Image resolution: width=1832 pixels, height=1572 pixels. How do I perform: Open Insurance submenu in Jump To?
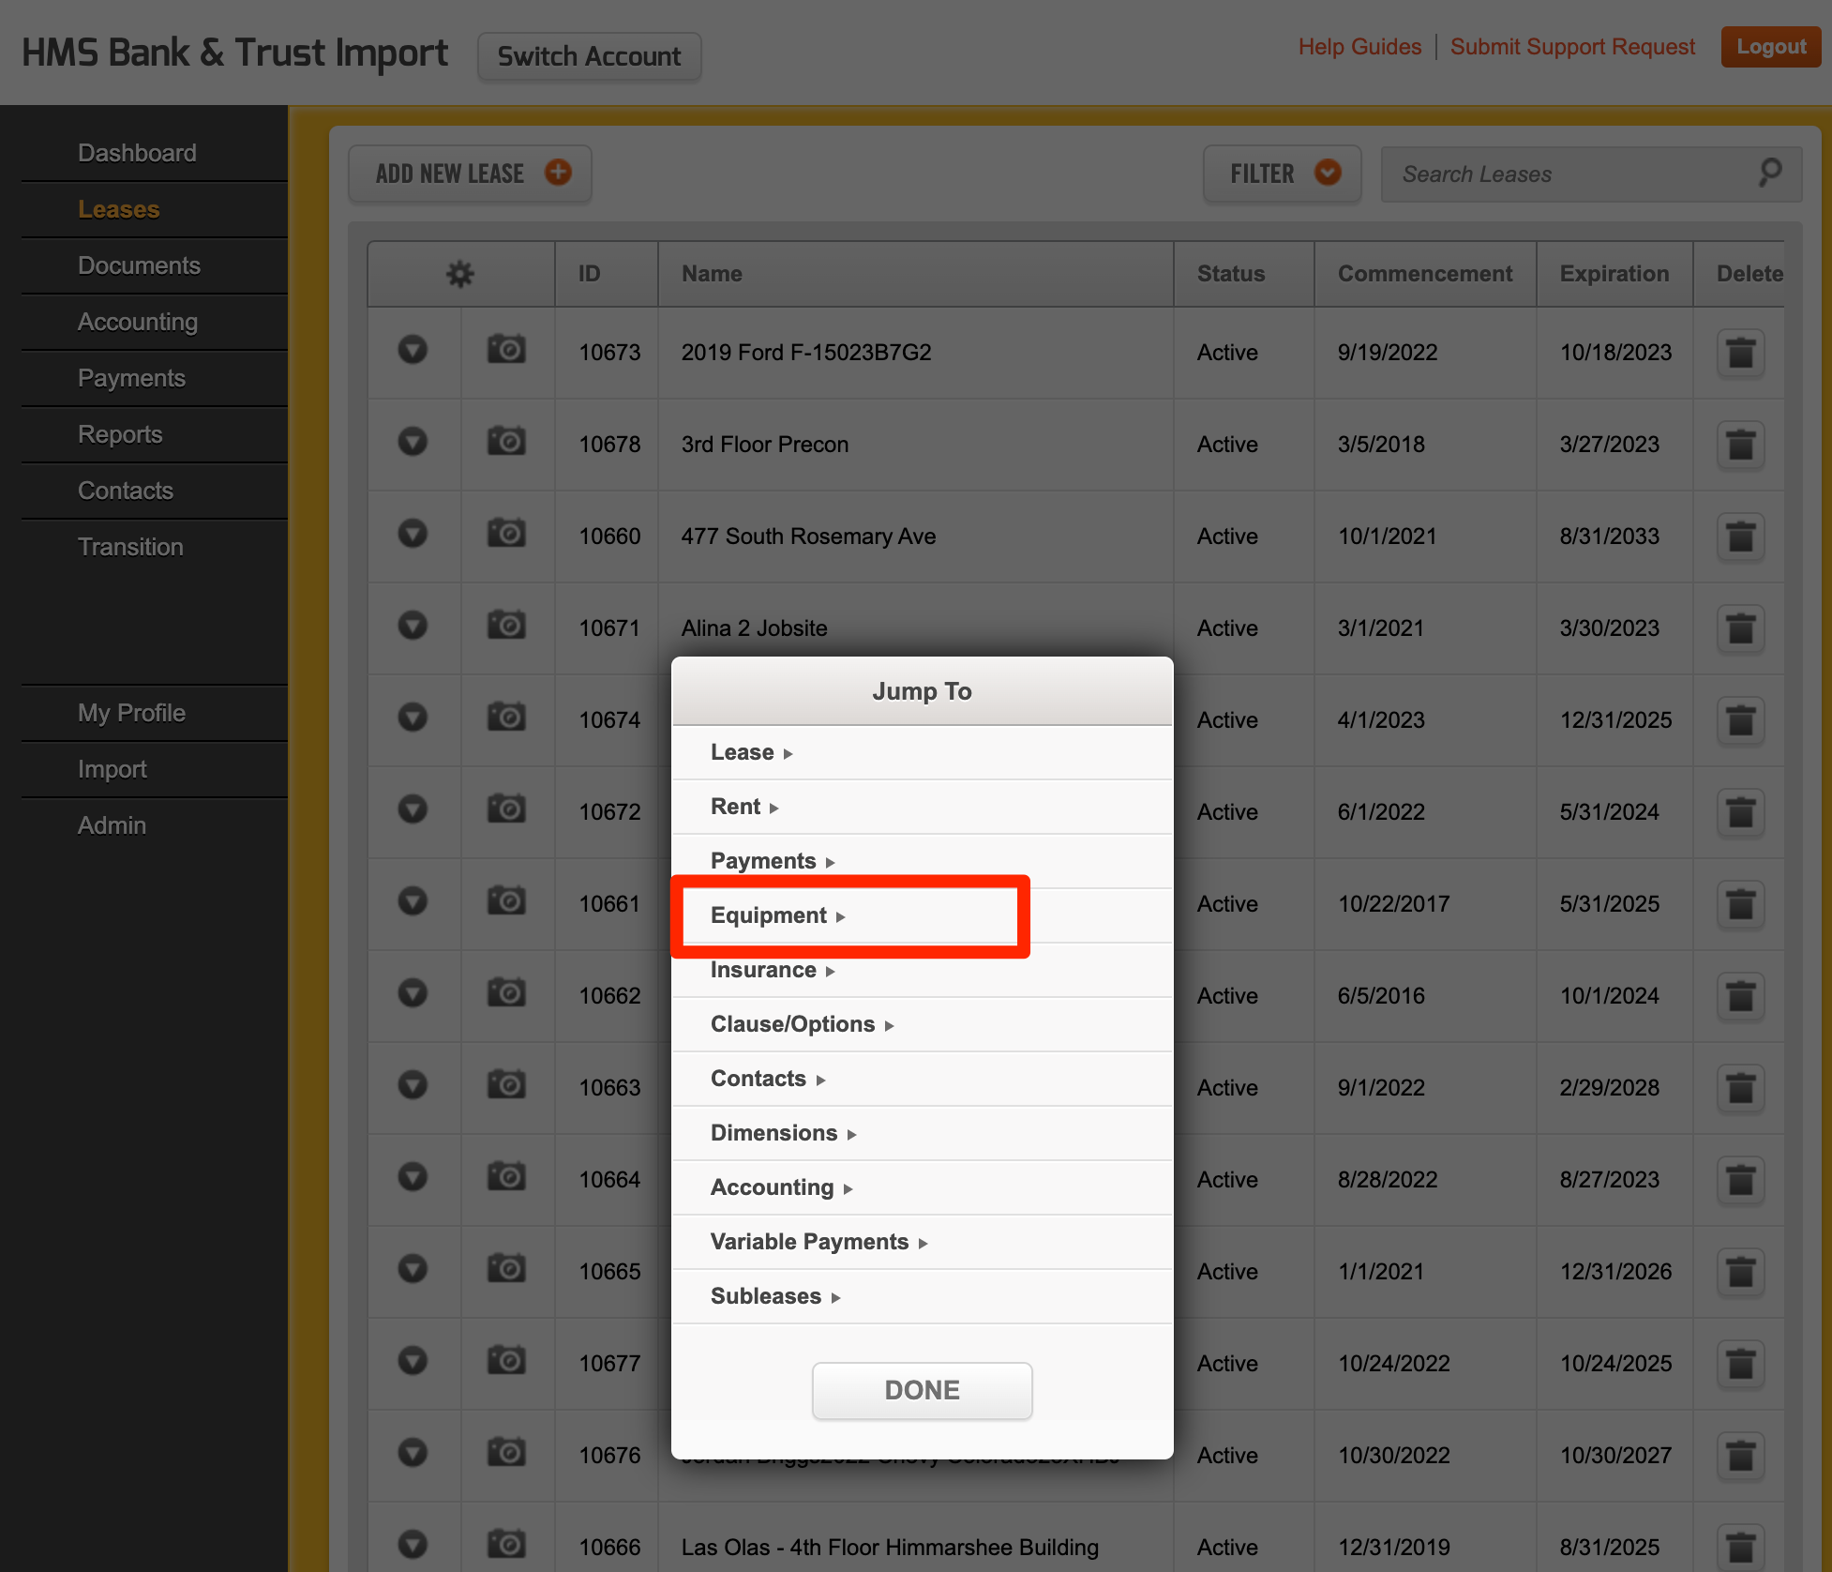tap(922, 970)
